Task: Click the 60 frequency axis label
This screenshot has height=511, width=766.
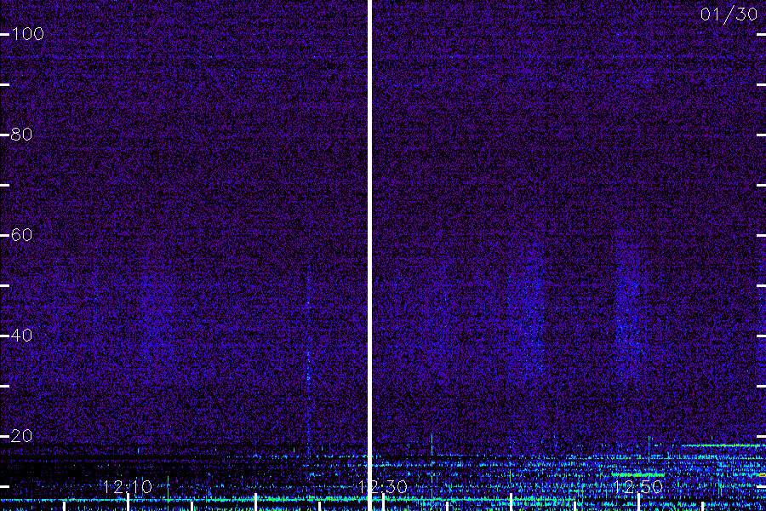Action: [x=21, y=235]
